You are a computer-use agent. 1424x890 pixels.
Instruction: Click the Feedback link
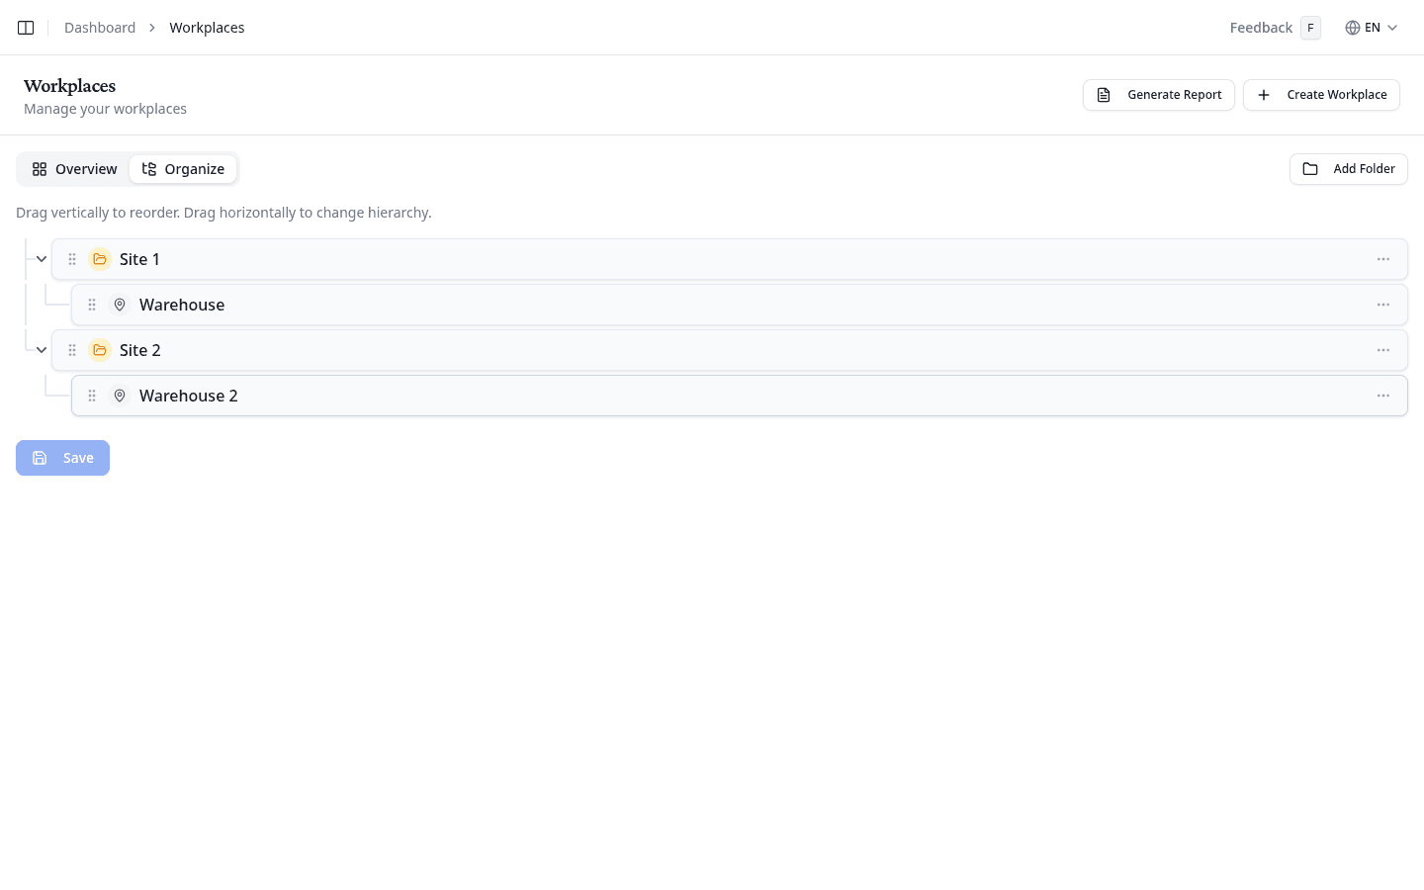(1261, 27)
